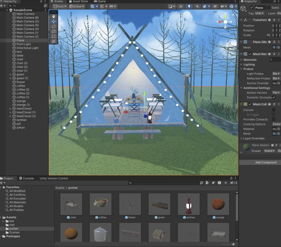Viewport: 281px width, 247px height.
Task: Select the Hand pan tool
Action: [x=53, y=16]
